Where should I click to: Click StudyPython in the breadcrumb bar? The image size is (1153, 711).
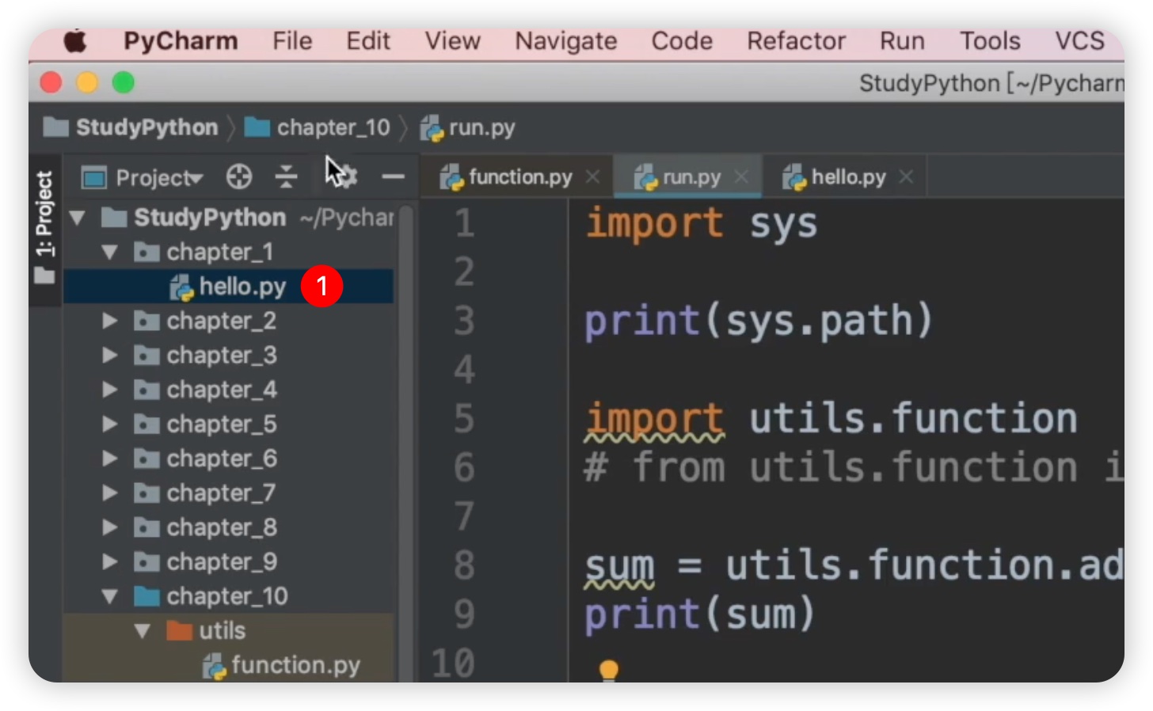click(131, 127)
